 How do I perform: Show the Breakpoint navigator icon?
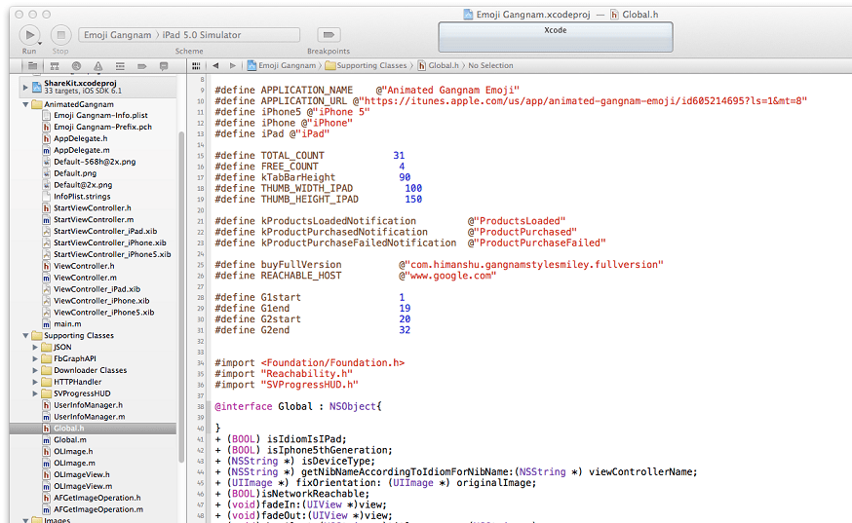tap(141, 65)
